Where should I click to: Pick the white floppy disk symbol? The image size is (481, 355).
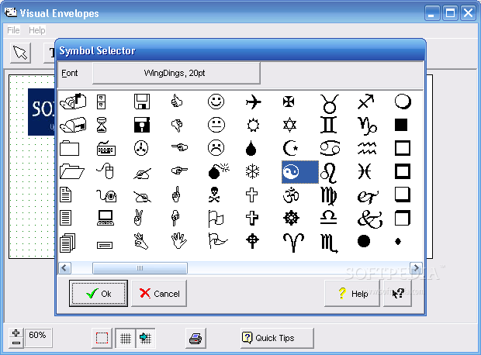pos(142,102)
